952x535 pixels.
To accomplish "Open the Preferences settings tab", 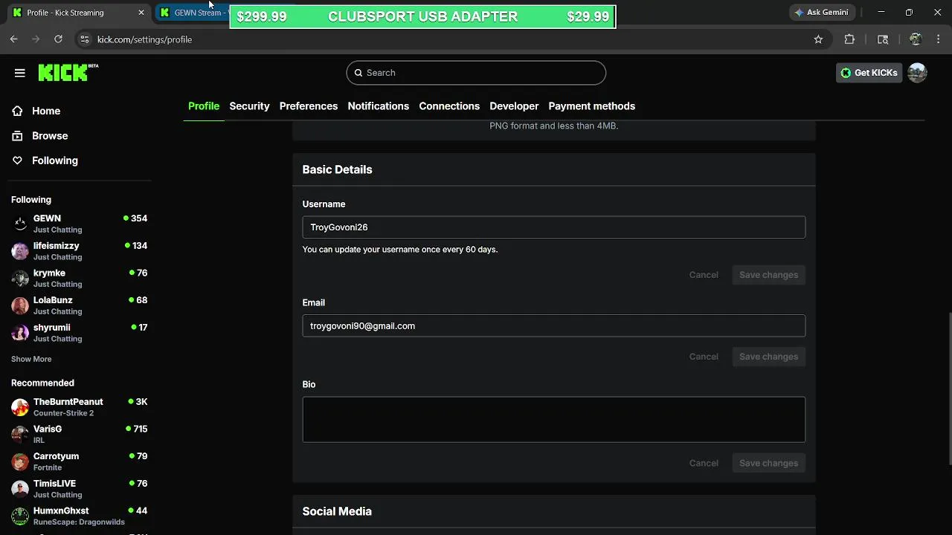I will pyautogui.click(x=309, y=106).
